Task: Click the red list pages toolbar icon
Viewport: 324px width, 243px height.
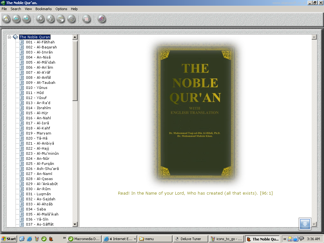Action: click(x=87, y=19)
